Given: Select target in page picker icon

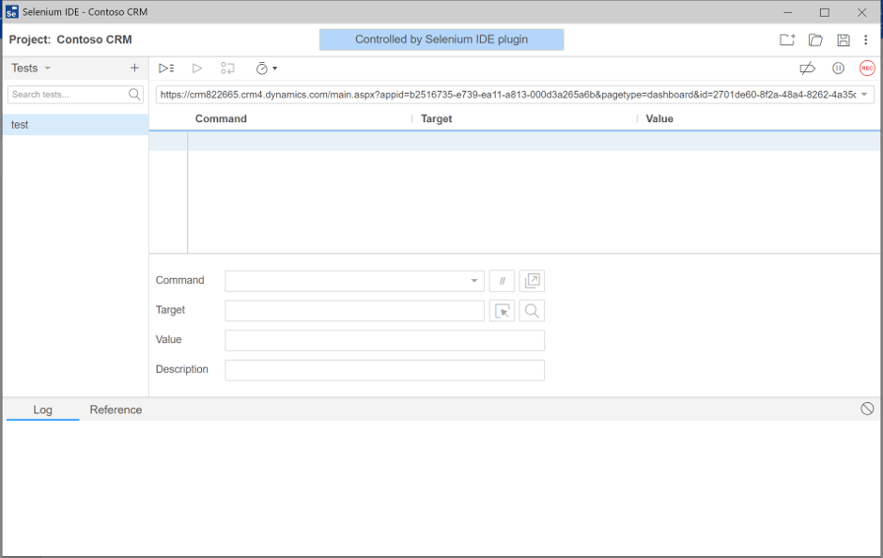Looking at the screenshot, I should pos(502,311).
